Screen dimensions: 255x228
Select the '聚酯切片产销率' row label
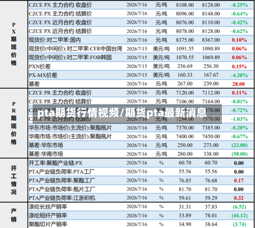(x=48, y=224)
